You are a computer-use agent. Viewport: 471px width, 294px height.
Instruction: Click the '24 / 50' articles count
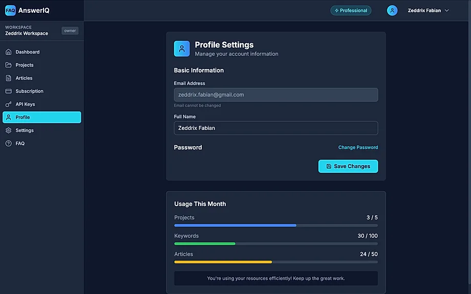369,254
